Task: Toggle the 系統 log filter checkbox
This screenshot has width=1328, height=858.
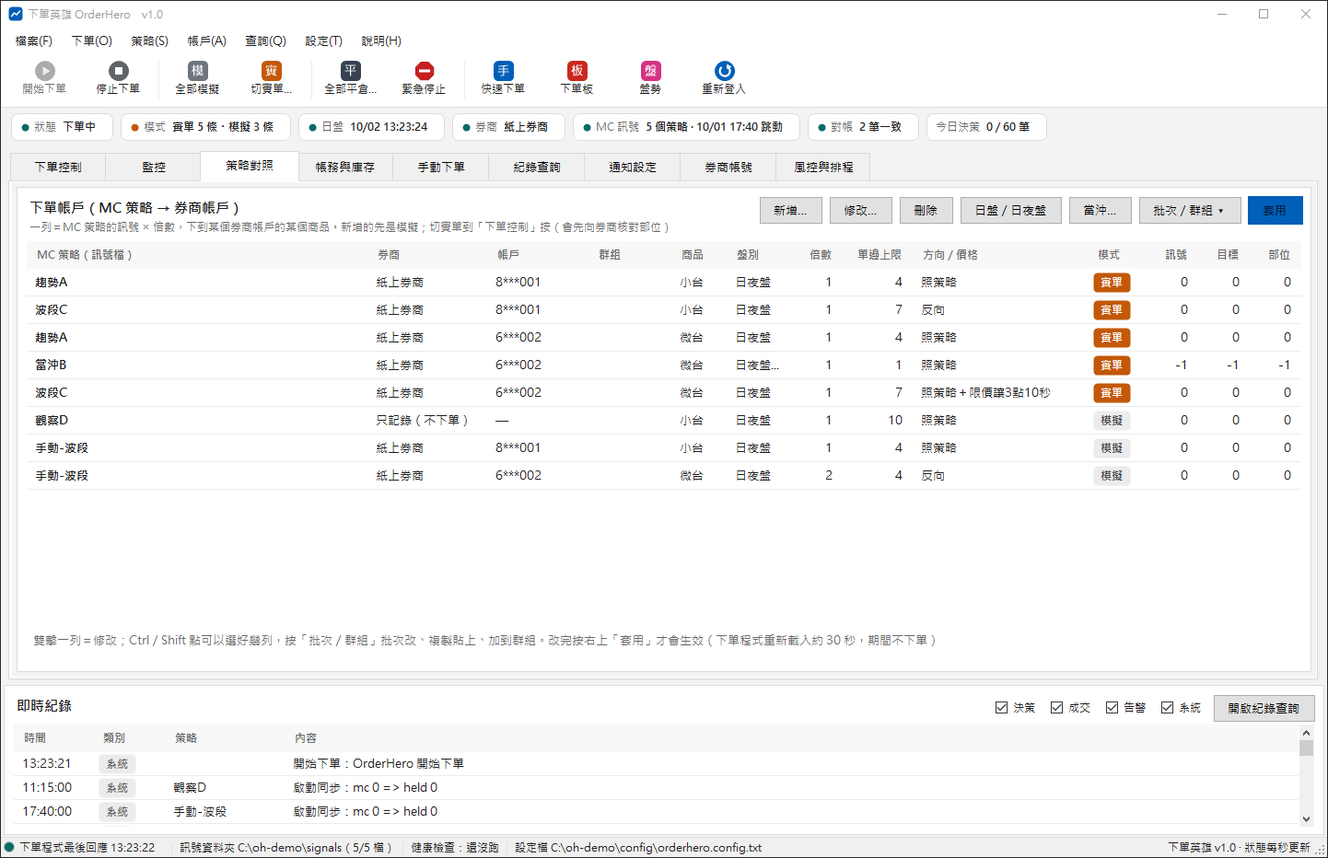Action: coord(1167,707)
